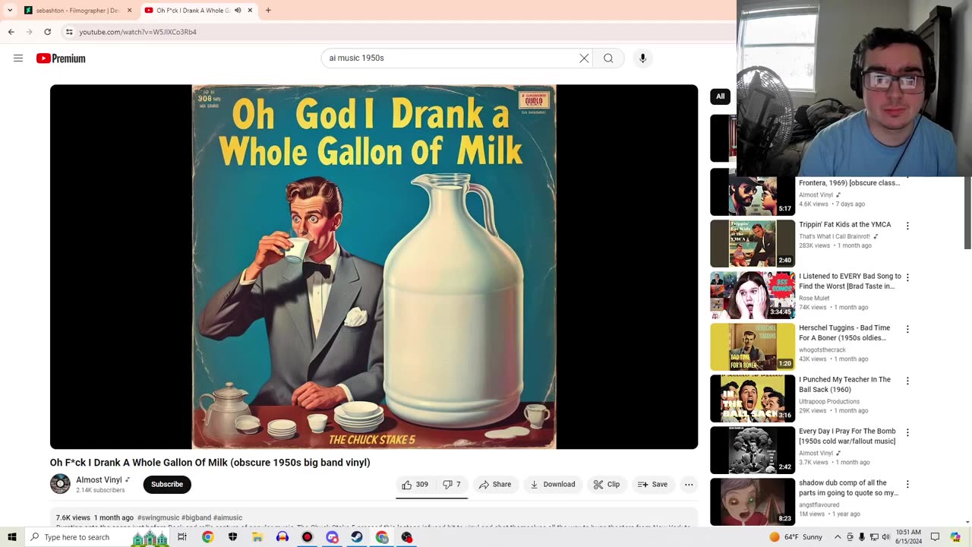The height and width of the screenshot is (547, 972).
Task: Open 'I Listened to EVERY Bad Song' thumbnail
Action: coord(753,295)
